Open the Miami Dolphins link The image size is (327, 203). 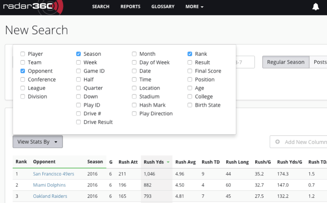(49, 185)
